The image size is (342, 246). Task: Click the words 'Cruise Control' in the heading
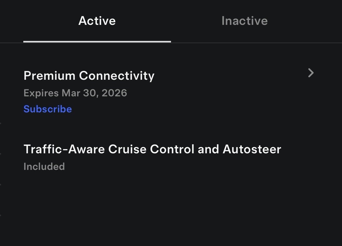coord(151,149)
